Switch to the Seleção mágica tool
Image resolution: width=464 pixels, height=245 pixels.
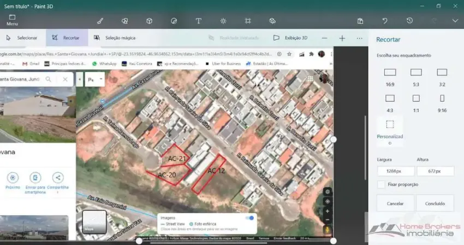[115, 38]
